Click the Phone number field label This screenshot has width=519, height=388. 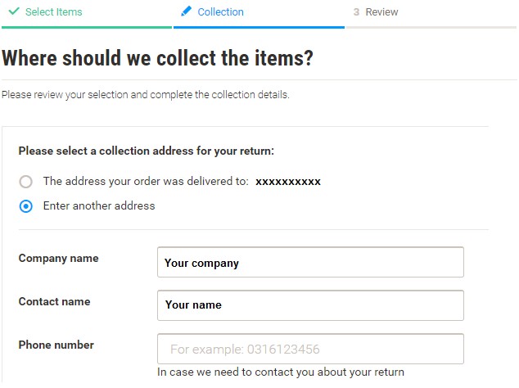pos(56,345)
